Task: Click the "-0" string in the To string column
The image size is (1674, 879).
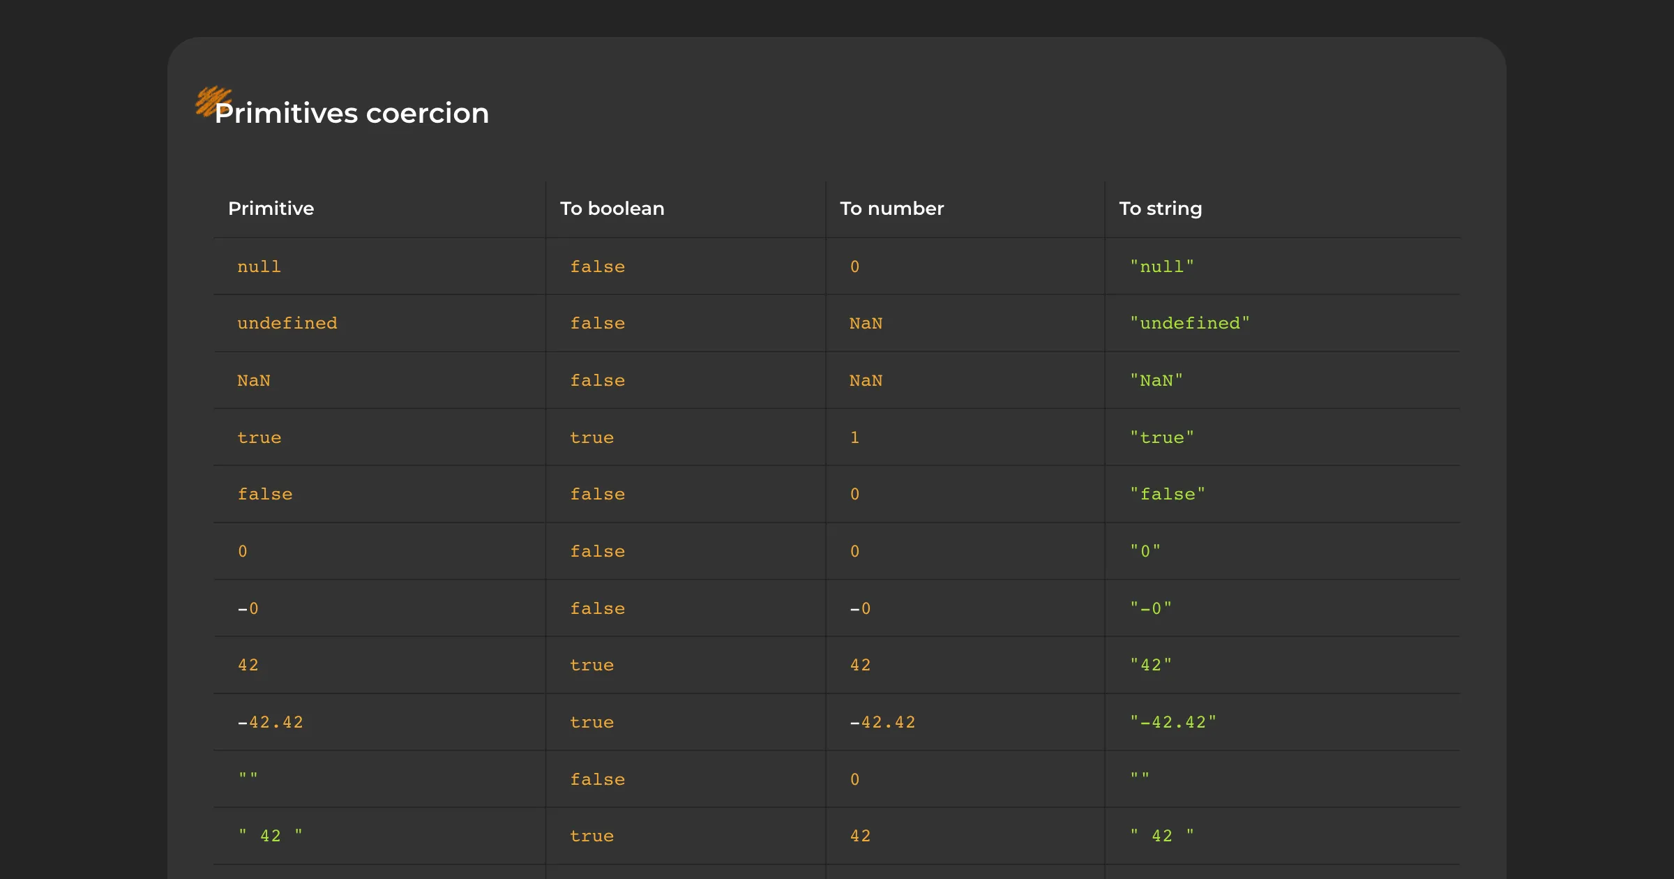Action: [1151, 608]
